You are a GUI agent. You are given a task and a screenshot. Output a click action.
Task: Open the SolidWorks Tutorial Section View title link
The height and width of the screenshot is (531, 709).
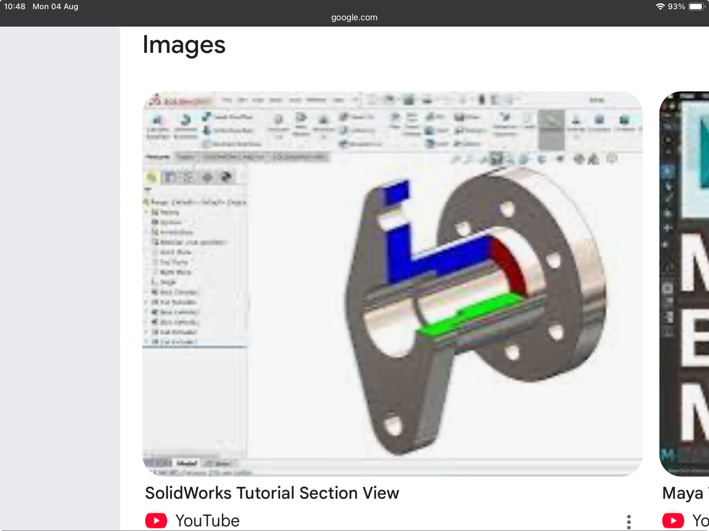[272, 493]
